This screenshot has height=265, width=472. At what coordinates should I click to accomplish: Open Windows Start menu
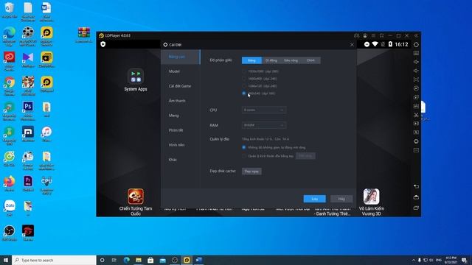click(6, 260)
